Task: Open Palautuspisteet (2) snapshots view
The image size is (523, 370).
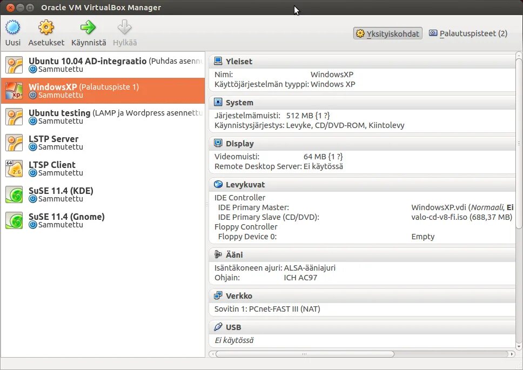Action: 468,33
